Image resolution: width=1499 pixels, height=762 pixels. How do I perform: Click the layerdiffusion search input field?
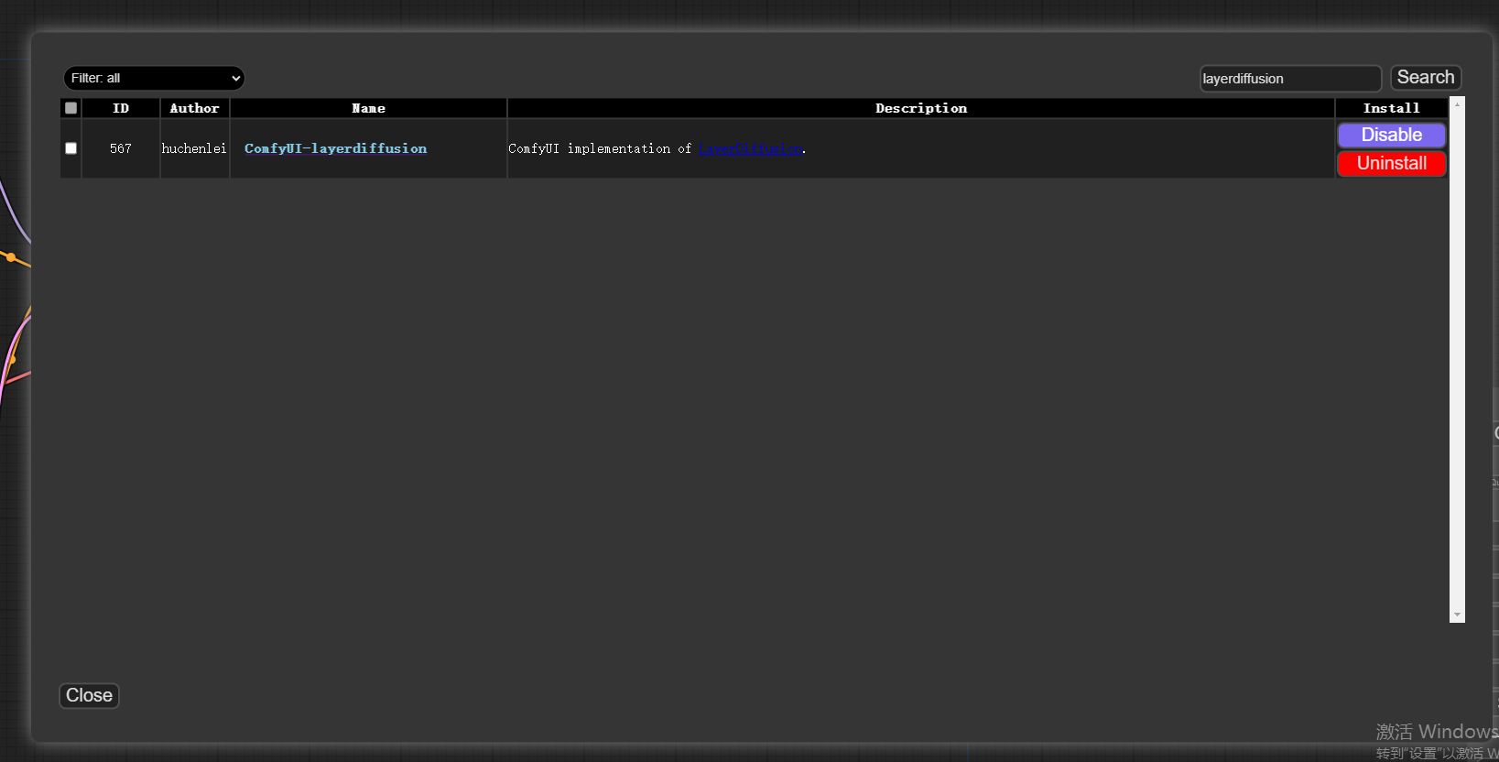point(1290,79)
